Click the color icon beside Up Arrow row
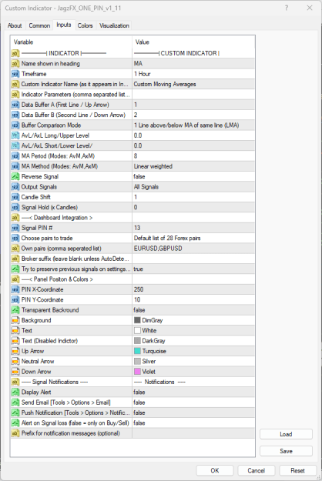 pyautogui.click(x=15, y=351)
